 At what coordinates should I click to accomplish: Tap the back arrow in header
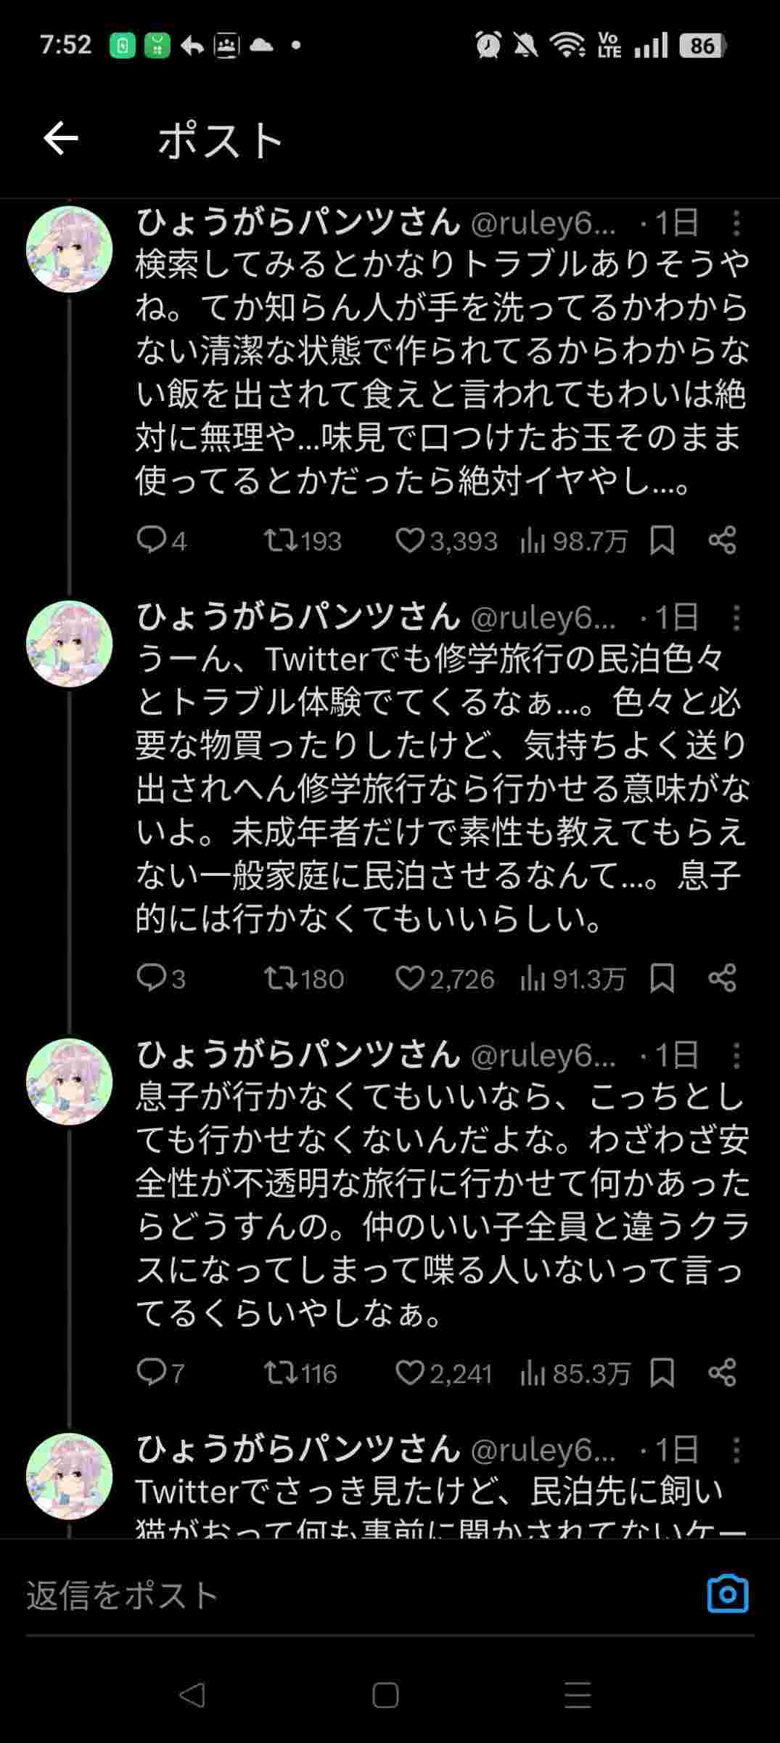click(61, 139)
